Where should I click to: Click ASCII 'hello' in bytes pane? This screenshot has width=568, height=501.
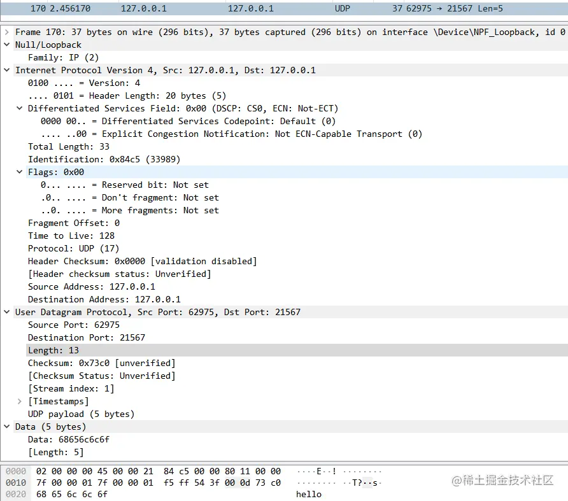309,495
